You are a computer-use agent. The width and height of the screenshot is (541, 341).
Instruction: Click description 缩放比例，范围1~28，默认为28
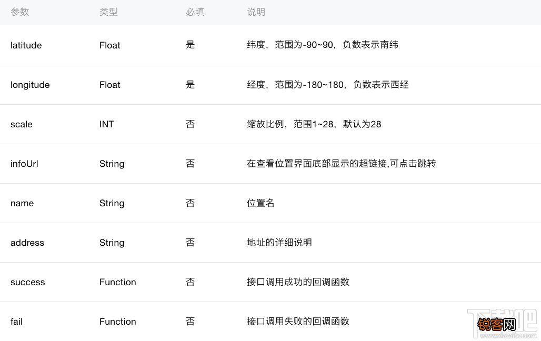click(314, 124)
